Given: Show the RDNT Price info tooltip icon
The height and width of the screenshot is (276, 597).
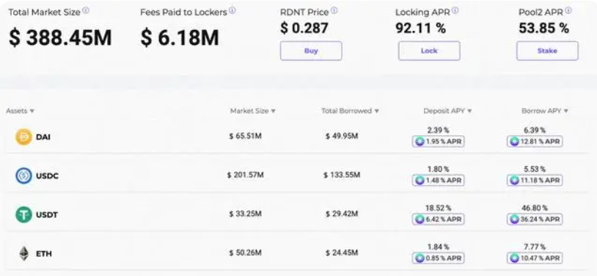Looking at the screenshot, I should click(334, 11).
